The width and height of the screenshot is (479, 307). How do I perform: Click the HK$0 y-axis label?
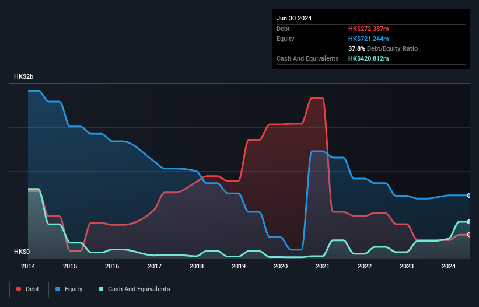[22, 252]
